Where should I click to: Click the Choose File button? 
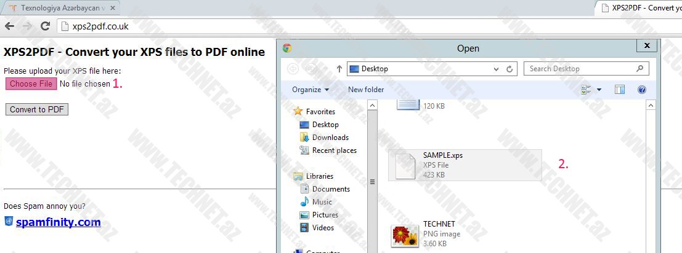tap(31, 84)
